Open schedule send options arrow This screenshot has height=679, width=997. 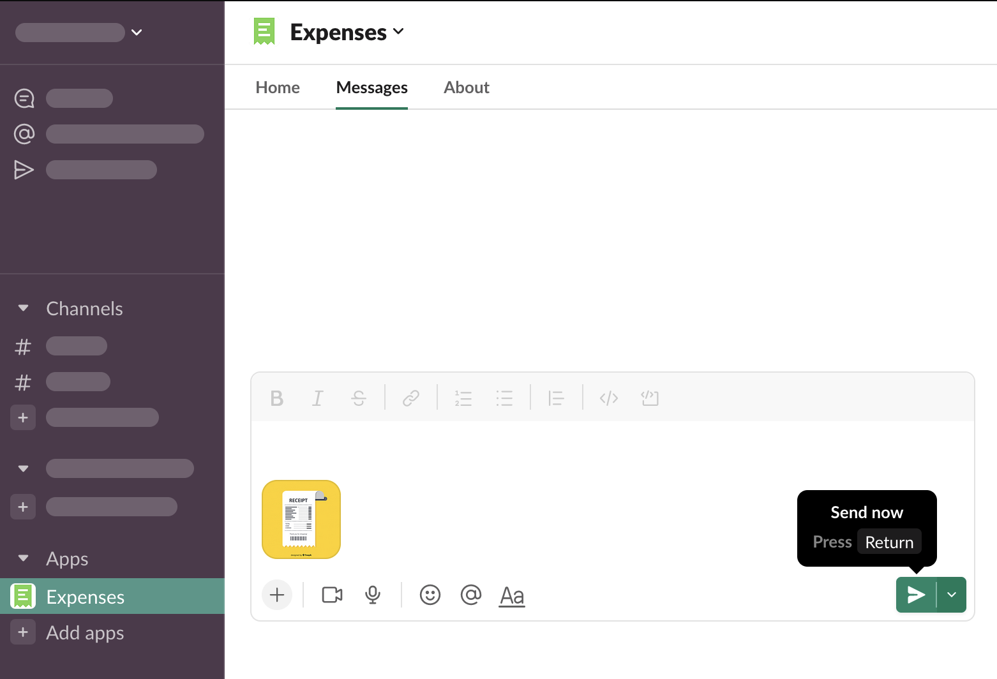point(952,595)
